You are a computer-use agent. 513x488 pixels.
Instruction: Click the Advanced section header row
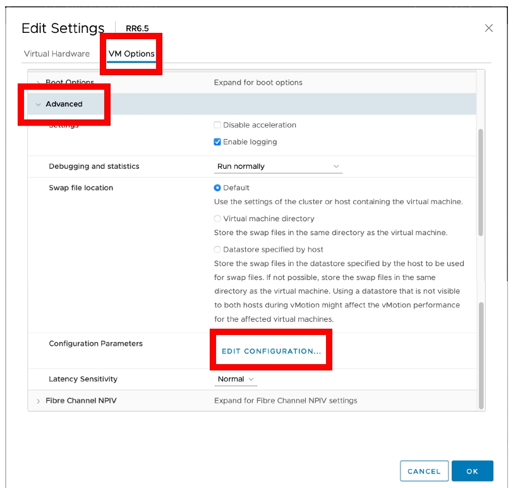pyautogui.click(x=251, y=104)
